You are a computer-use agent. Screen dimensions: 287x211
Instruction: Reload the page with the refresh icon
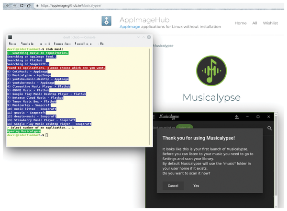pyautogui.click(x=22, y=5)
